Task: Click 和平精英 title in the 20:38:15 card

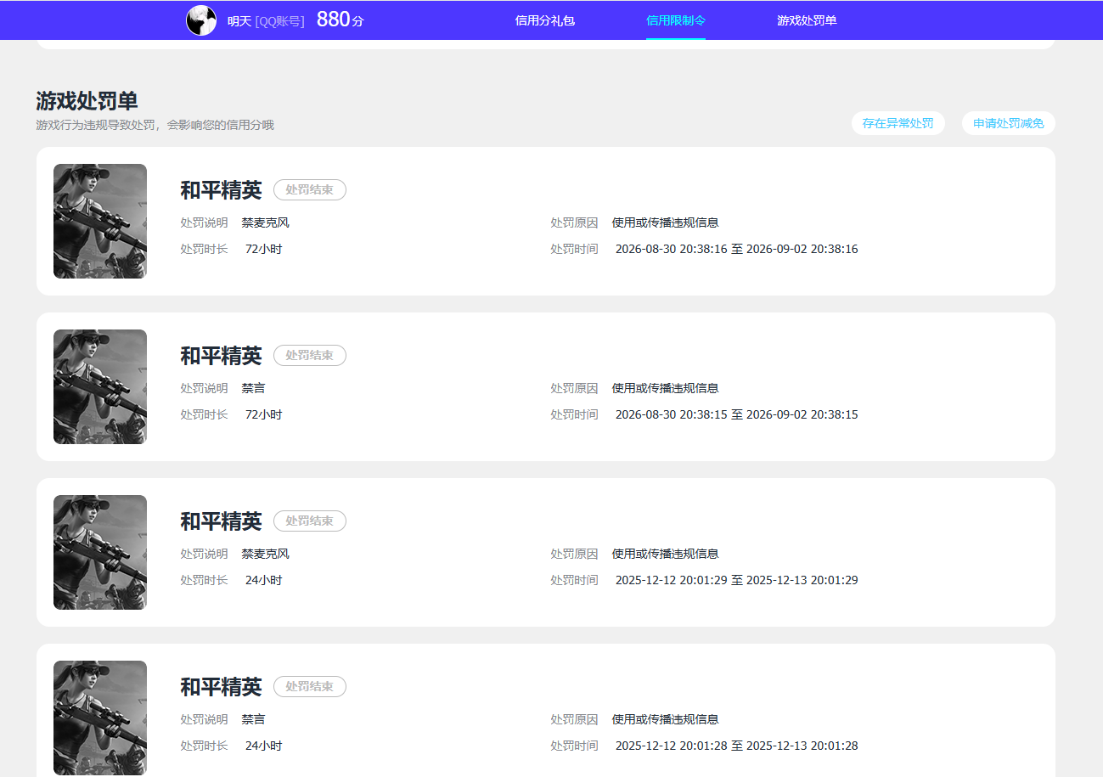Action: point(221,356)
